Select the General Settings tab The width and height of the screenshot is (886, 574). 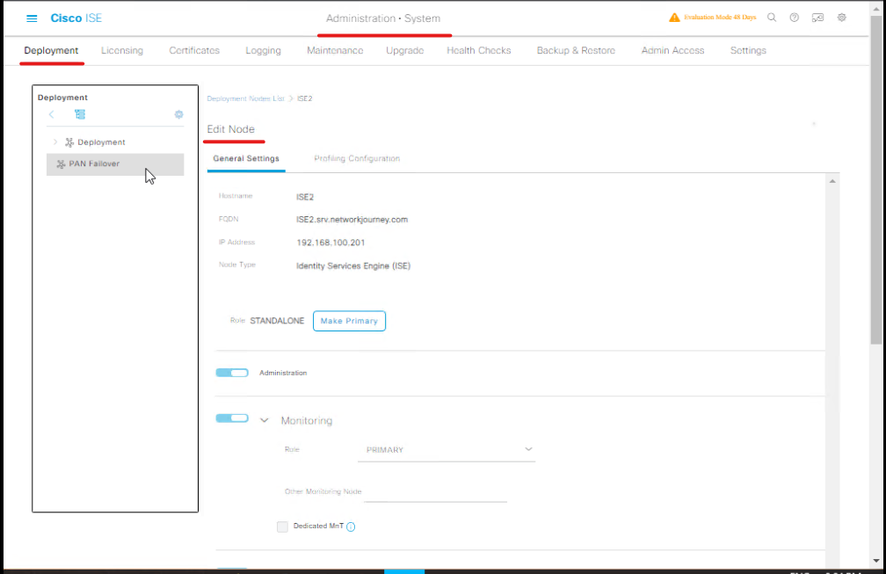tap(246, 159)
